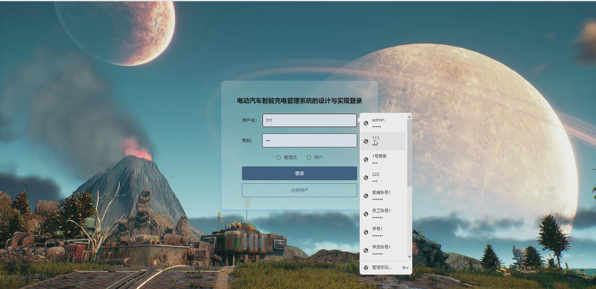Screen dimensions: 596x289
Task: Select the 管理员 radio button
Action: coord(278,157)
